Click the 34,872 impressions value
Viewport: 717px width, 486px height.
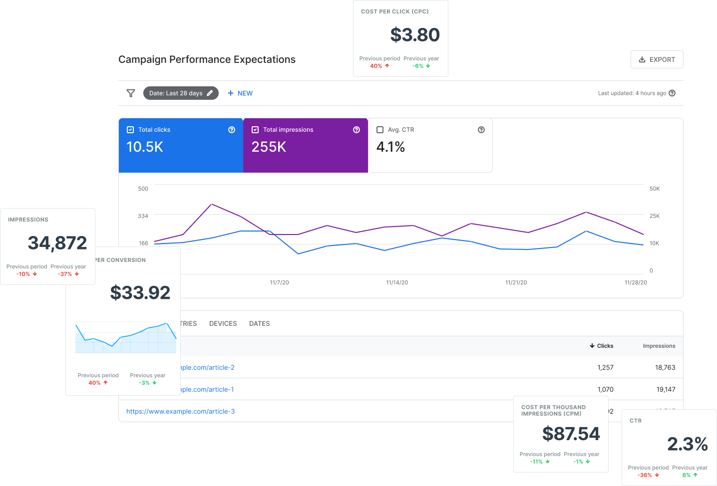(57, 243)
